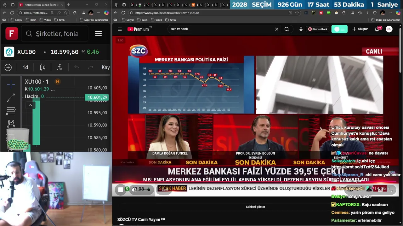The height and width of the screenshot is (226, 403).
Task: Open the YouTube window downloads icon
Action: [367, 13]
